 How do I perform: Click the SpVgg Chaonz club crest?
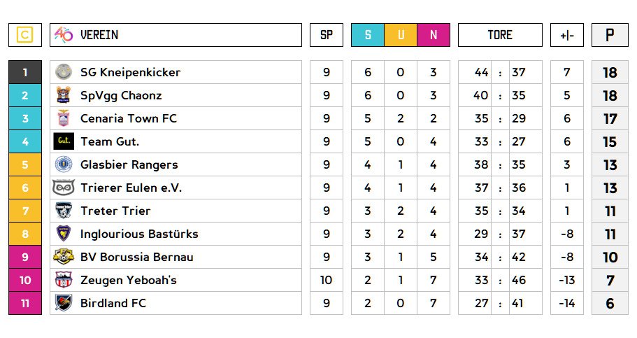[x=64, y=95]
